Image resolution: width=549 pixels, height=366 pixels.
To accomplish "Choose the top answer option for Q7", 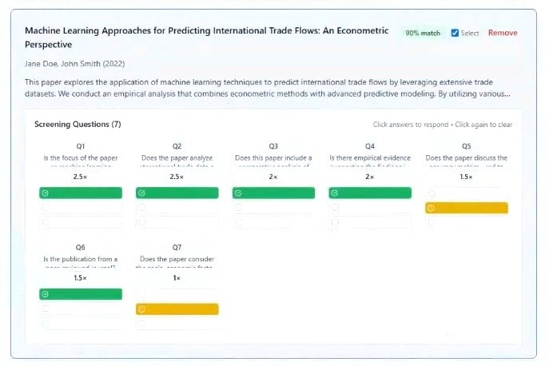I will pyautogui.click(x=177, y=294).
